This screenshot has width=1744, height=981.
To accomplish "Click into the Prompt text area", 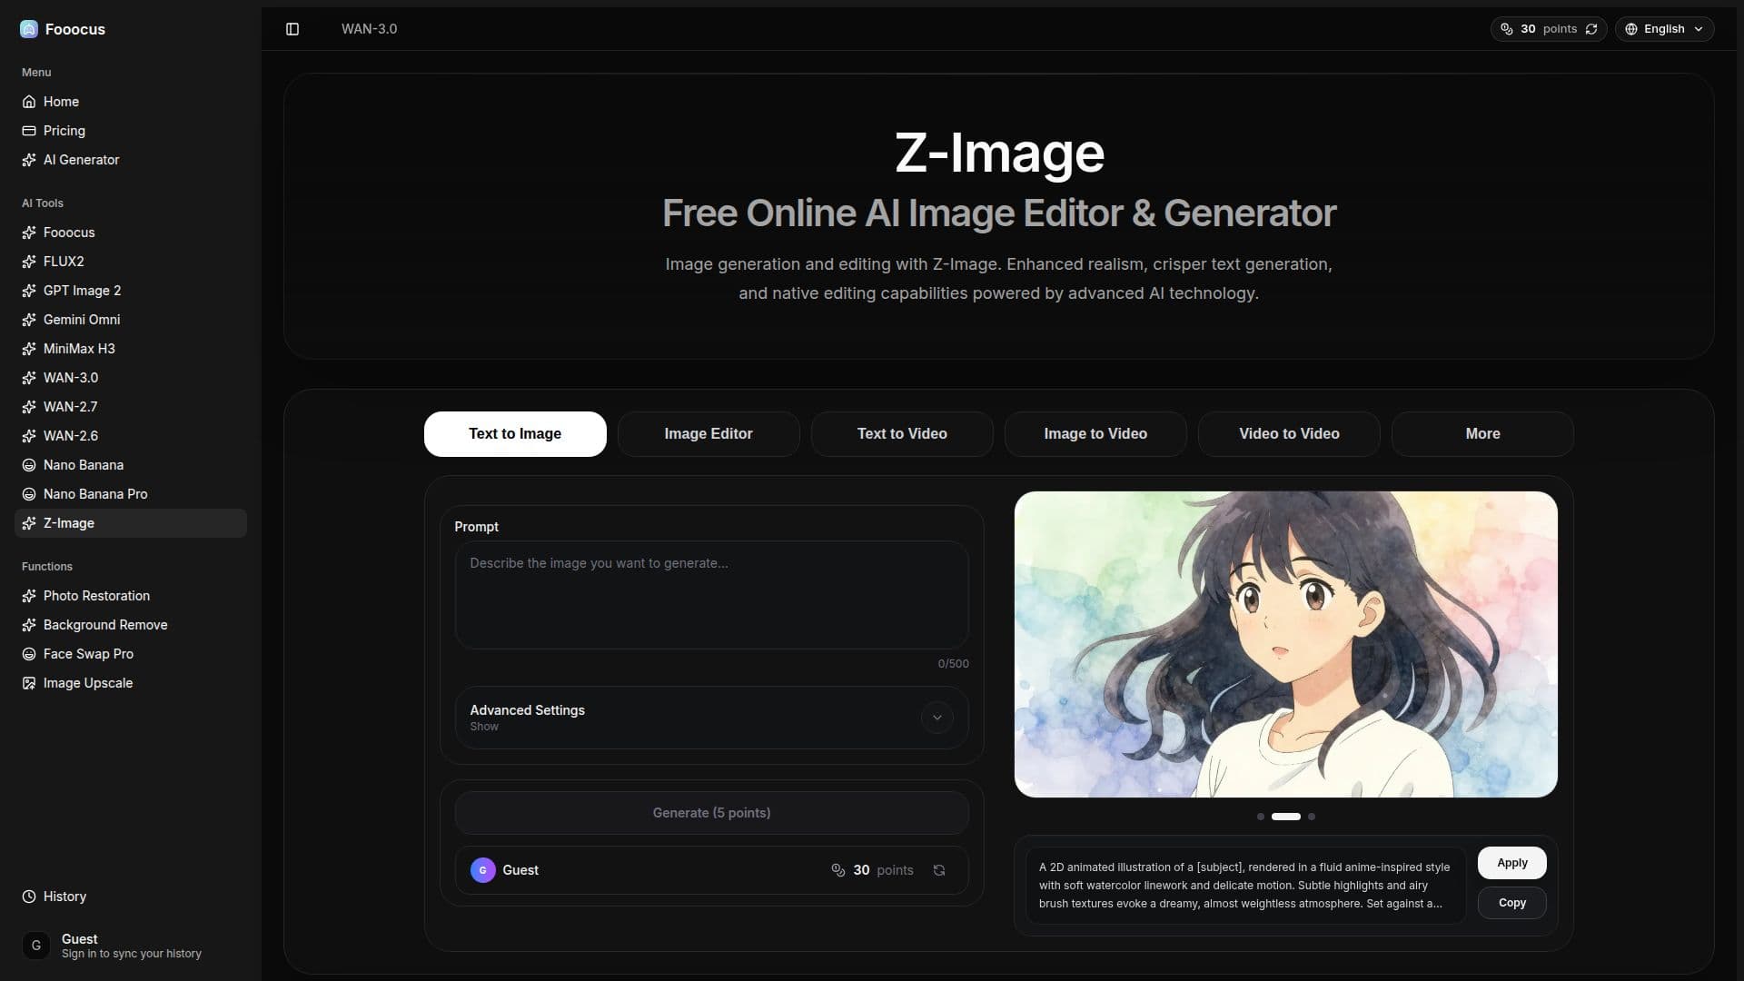I will tap(711, 595).
